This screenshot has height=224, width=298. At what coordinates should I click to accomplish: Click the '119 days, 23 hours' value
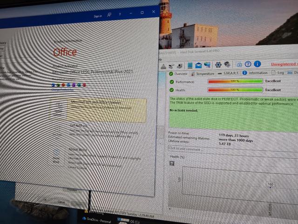coord(234,136)
